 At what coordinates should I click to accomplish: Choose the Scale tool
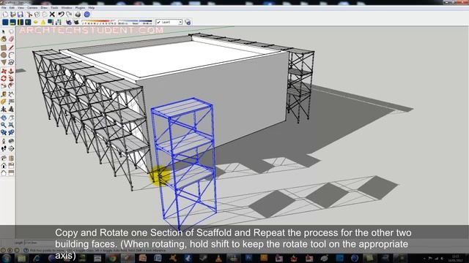[4, 86]
